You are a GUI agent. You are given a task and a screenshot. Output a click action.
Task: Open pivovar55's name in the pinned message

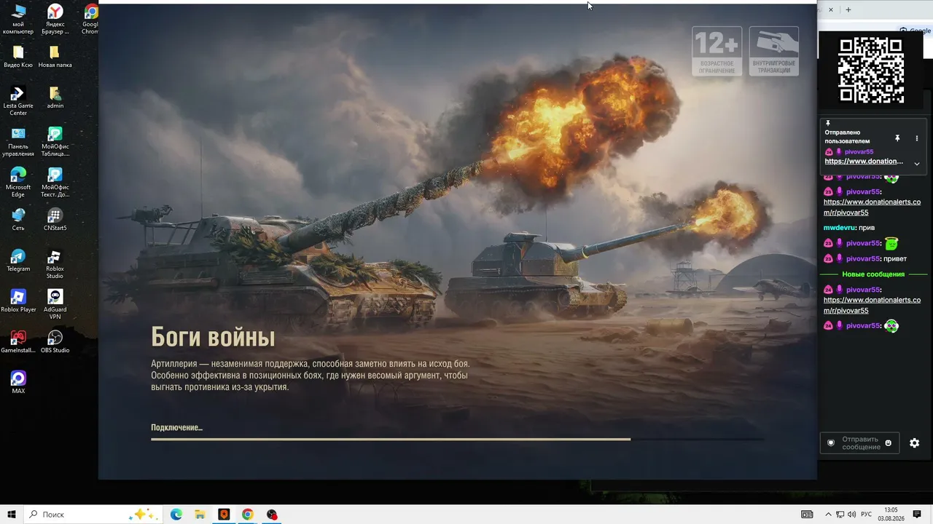[x=859, y=152]
